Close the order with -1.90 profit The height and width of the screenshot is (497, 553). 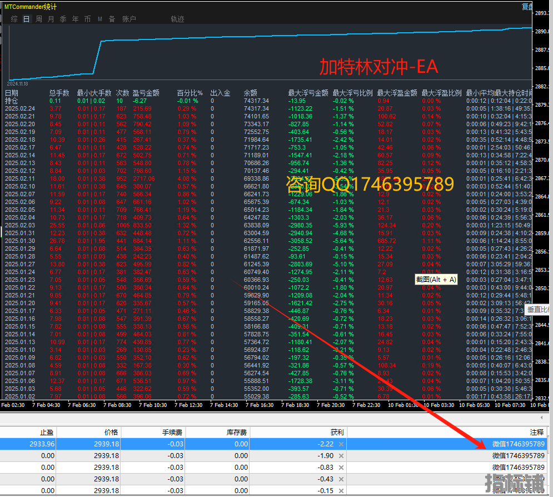point(341,456)
